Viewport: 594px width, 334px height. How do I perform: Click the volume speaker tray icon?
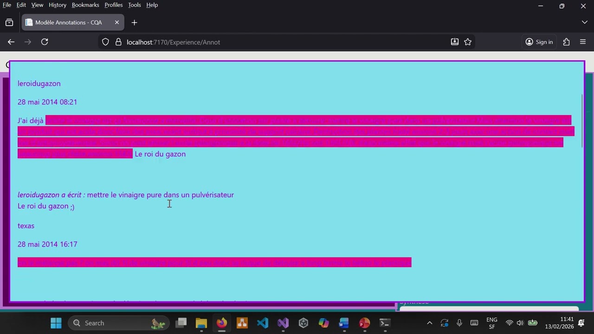(x=520, y=323)
